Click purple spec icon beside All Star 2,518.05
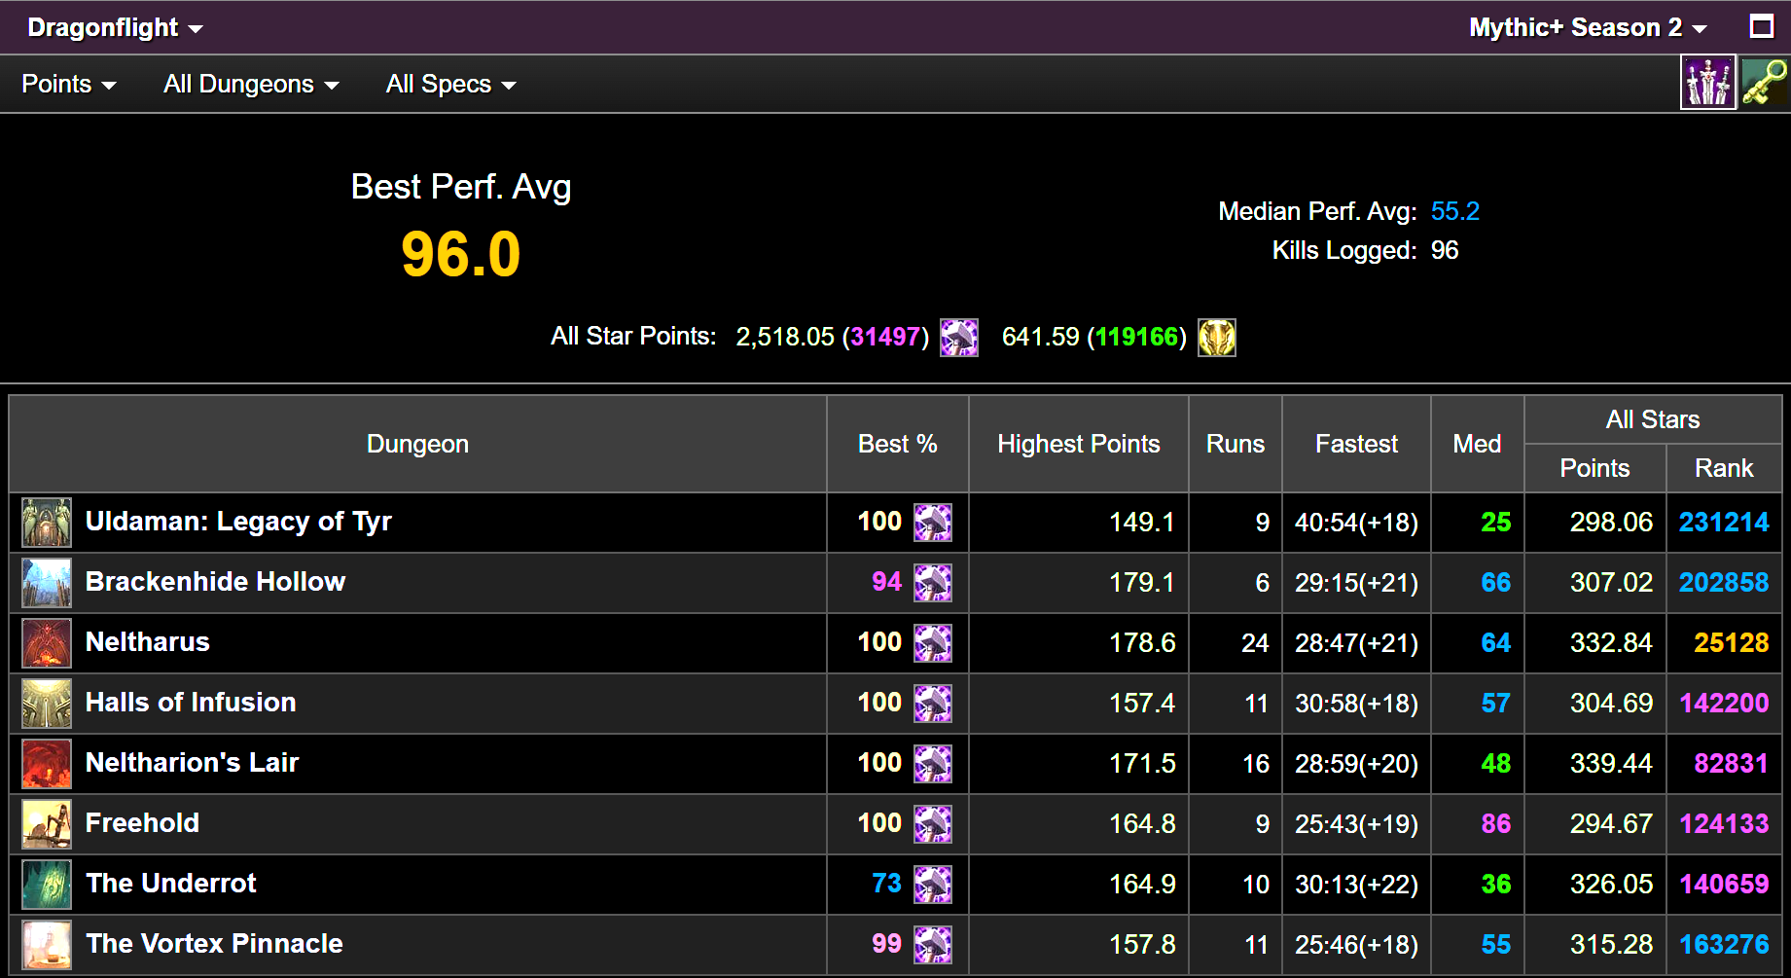Viewport: 1791px width, 978px height. click(x=958, y=338)
